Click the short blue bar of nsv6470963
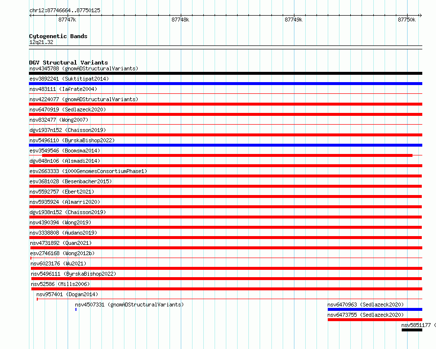The width and height of the screenshot is (436, 349). click(x=375, y=309)
